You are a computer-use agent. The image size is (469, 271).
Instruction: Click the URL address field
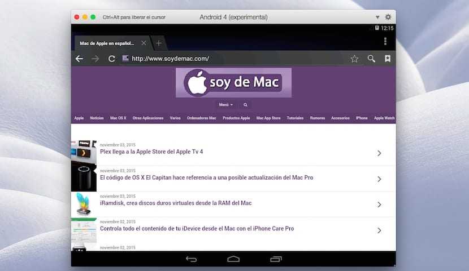tap(232, 59)
